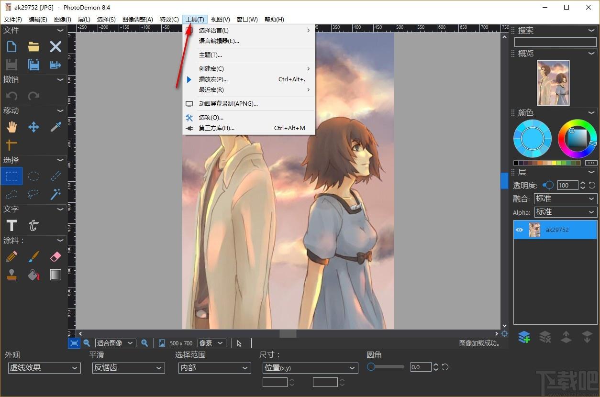Collapse the 涂料 paint tools panel
600x397 pixels.
click(x=60, y=240)
